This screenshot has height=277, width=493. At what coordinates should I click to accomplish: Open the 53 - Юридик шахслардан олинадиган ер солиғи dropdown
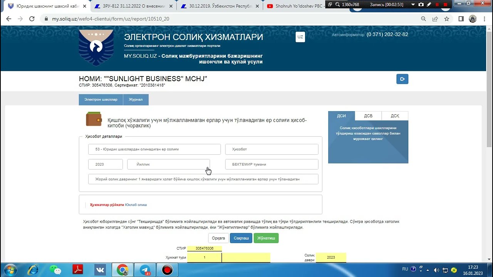(x=154, y=149)
